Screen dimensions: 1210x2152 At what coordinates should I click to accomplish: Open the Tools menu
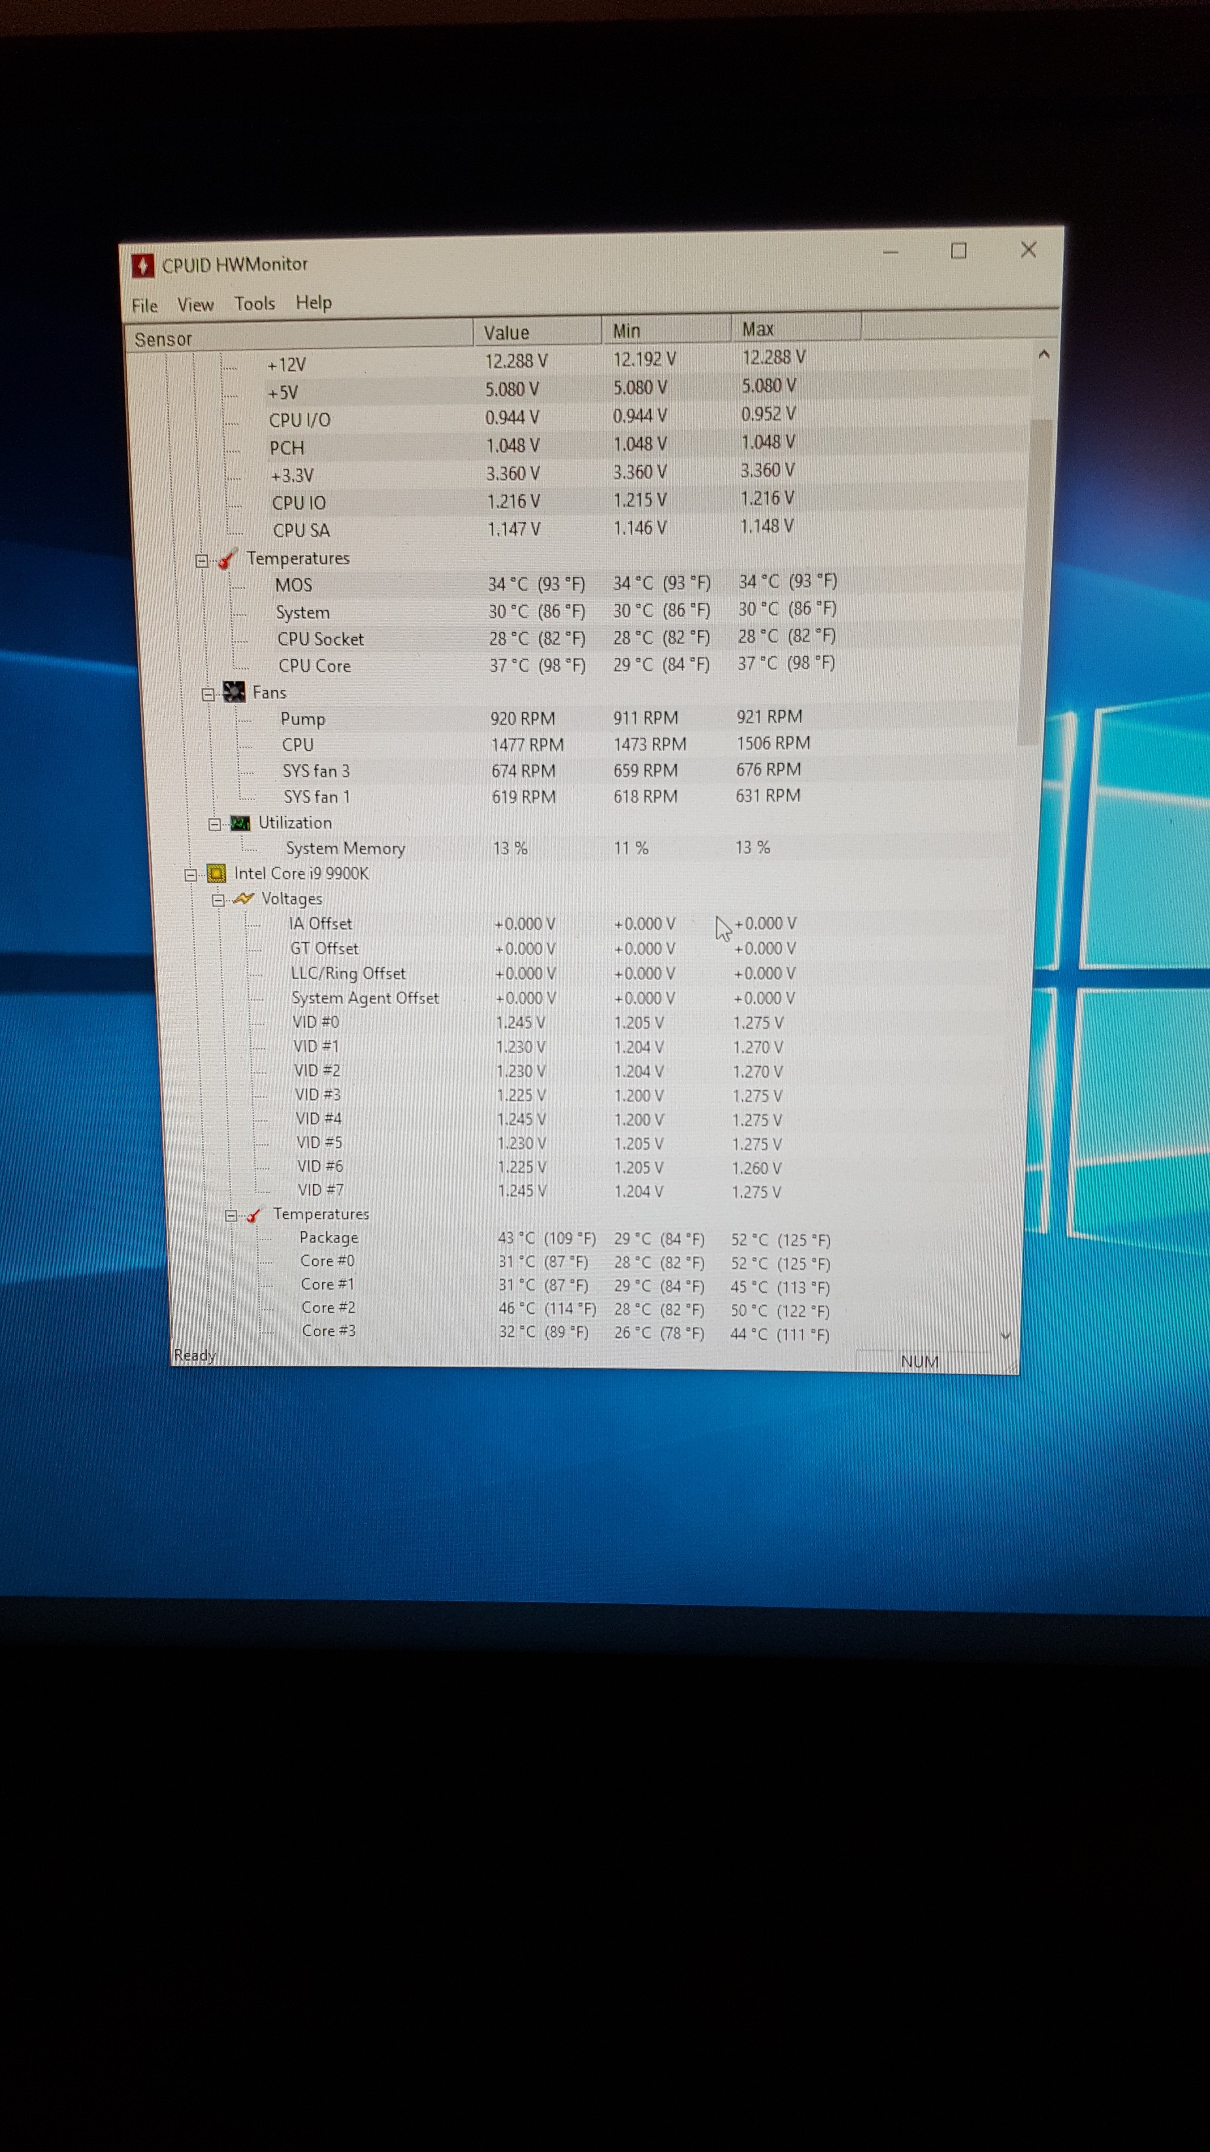click(x=255, y=304)
